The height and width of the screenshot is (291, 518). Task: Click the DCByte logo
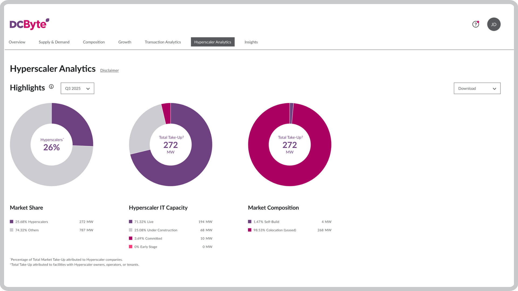(x=29, y=24)
